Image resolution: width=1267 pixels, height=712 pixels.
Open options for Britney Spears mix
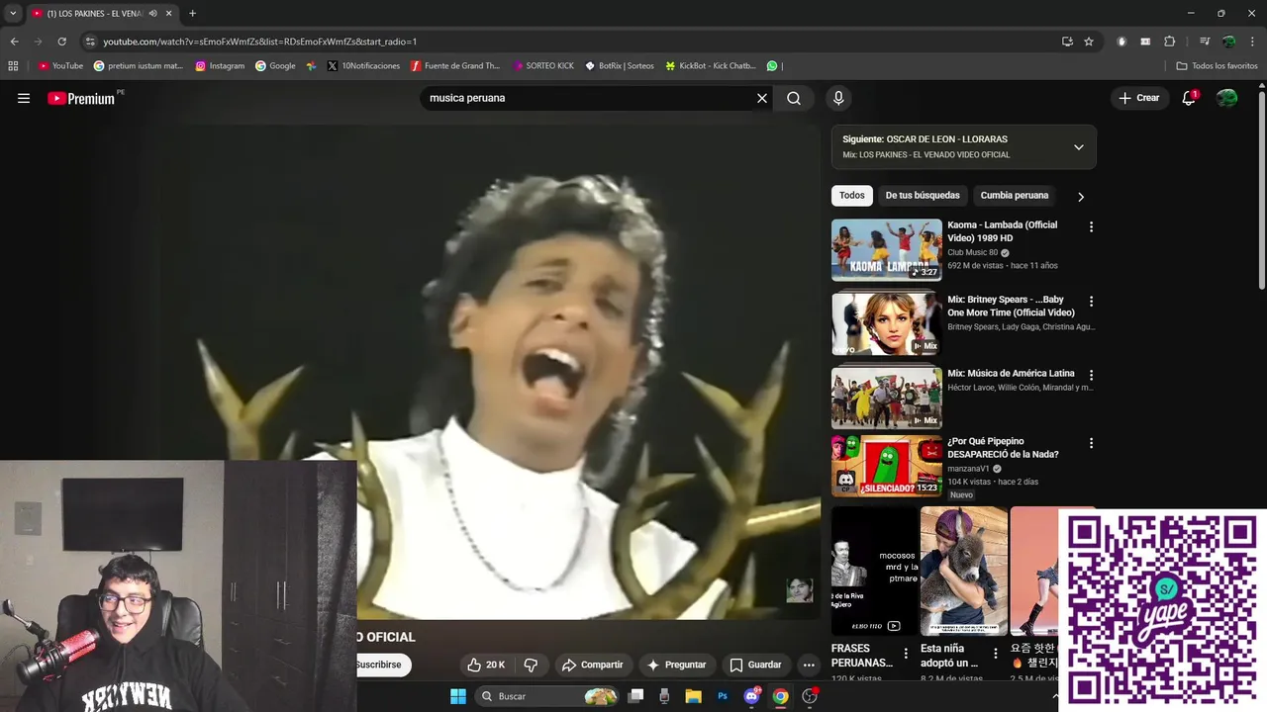(x=1091, y=301)
